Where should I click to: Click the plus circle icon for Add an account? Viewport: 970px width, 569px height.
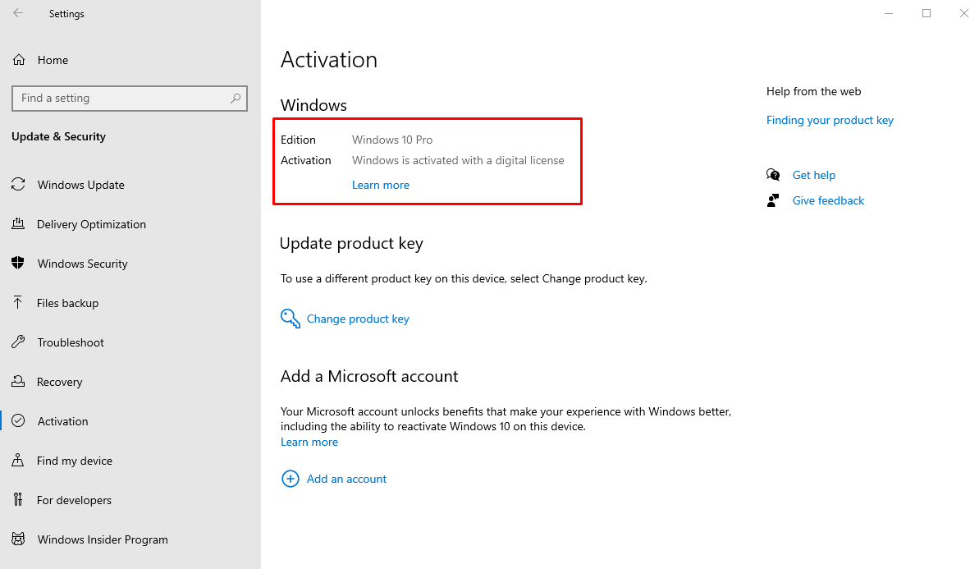coord(291,479)
